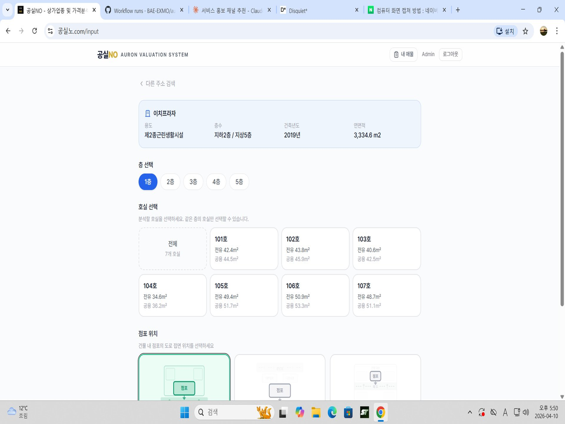Open weather widget showing 12°C
565x424 pixels.
18,412
